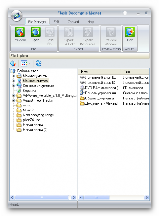Switch to the File Manage tab
This screenshot has width=159, height=216.
point(37,22)
